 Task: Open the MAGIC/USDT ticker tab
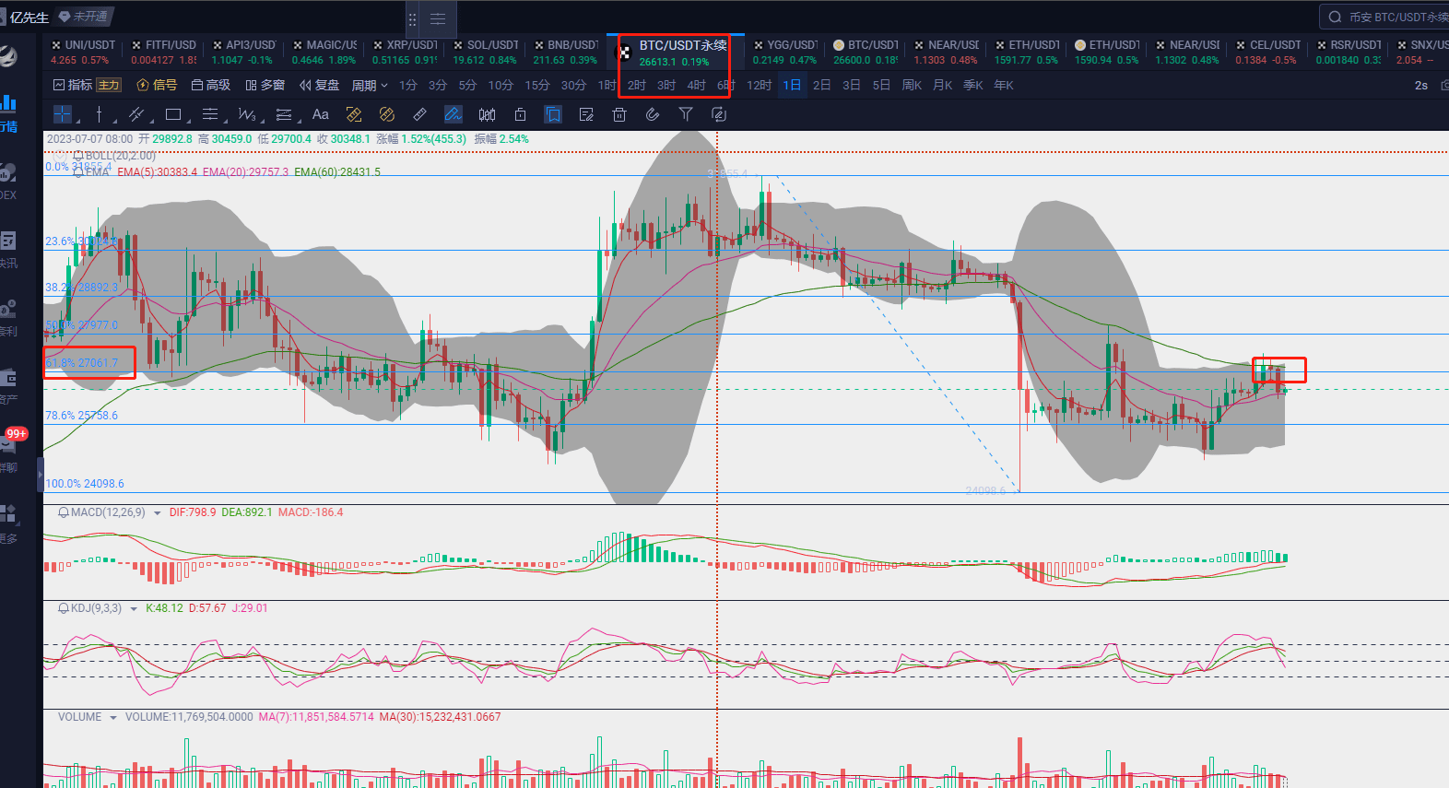pos(324,52)
